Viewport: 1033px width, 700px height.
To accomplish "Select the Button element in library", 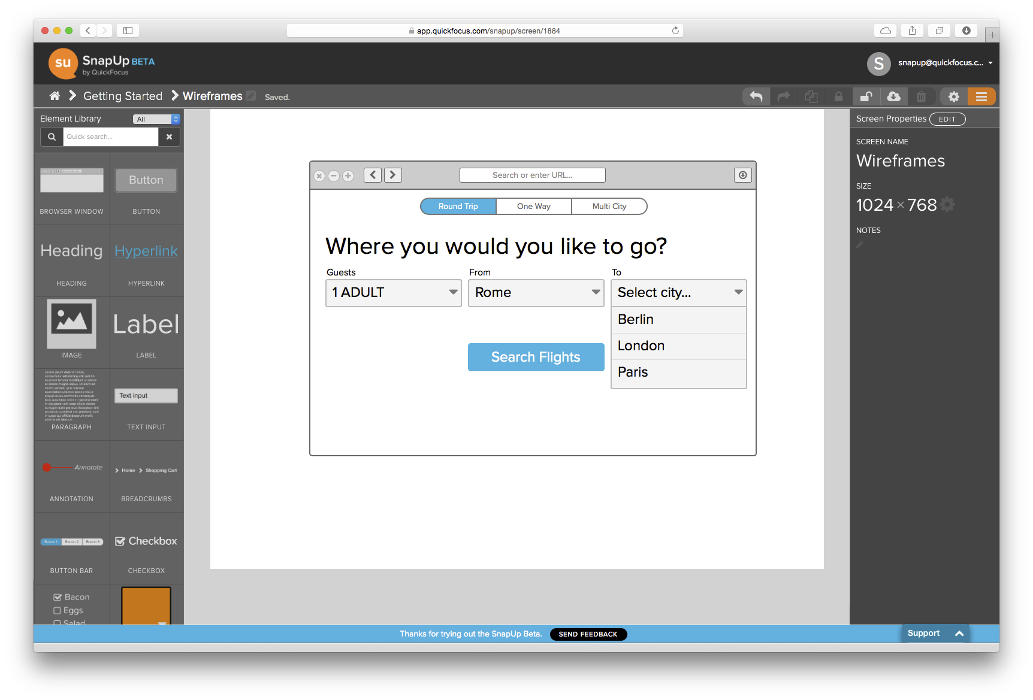I will pos(146,190).
